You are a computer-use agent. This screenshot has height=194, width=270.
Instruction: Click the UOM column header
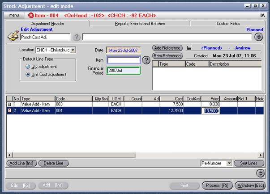coord(116,99)
